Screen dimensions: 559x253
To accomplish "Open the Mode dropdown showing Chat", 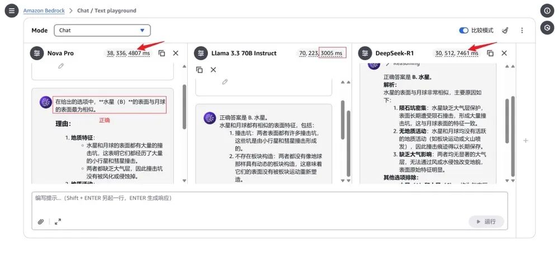I will [102, 31].
